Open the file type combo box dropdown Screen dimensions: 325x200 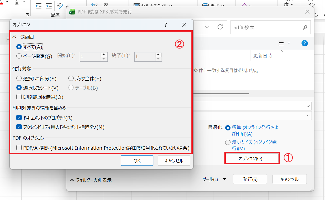click(308, 115)
